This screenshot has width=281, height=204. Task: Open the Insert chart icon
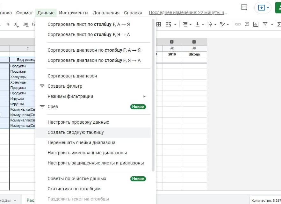[256, 24]
